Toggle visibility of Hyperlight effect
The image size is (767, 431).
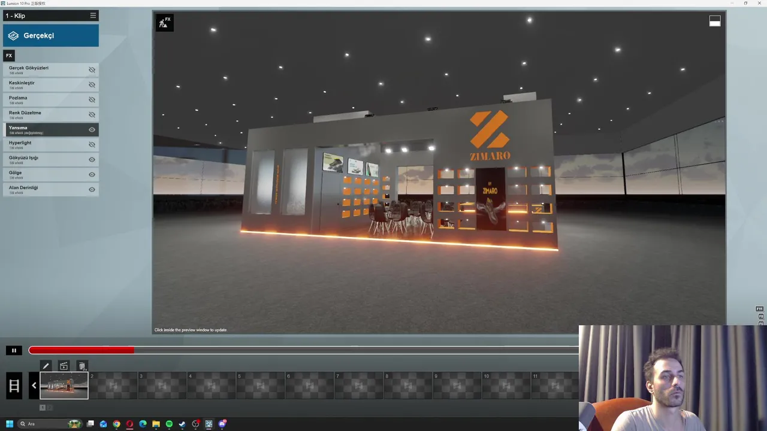click(92, 144)
